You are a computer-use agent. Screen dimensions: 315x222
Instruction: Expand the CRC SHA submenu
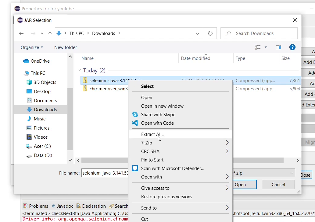[x=227, y=151]
